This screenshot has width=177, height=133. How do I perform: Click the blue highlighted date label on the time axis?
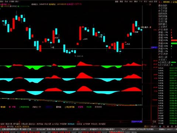(x=137, y=122)
